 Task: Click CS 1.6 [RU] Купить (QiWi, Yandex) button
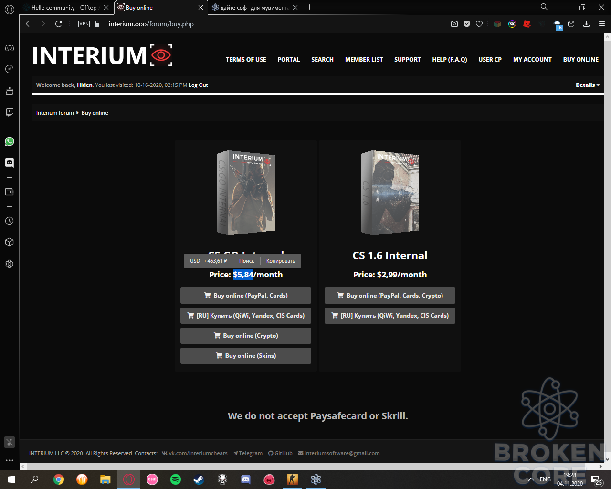(390, 316)
